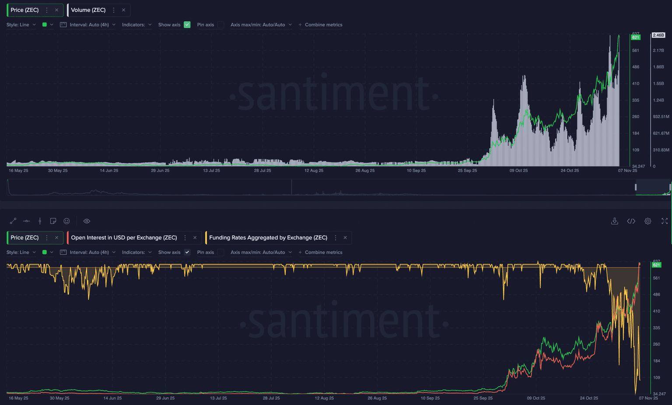Click the green color swatch in lower chart
The width and height of the screenshot is (672, 405).
click(45, 253)
